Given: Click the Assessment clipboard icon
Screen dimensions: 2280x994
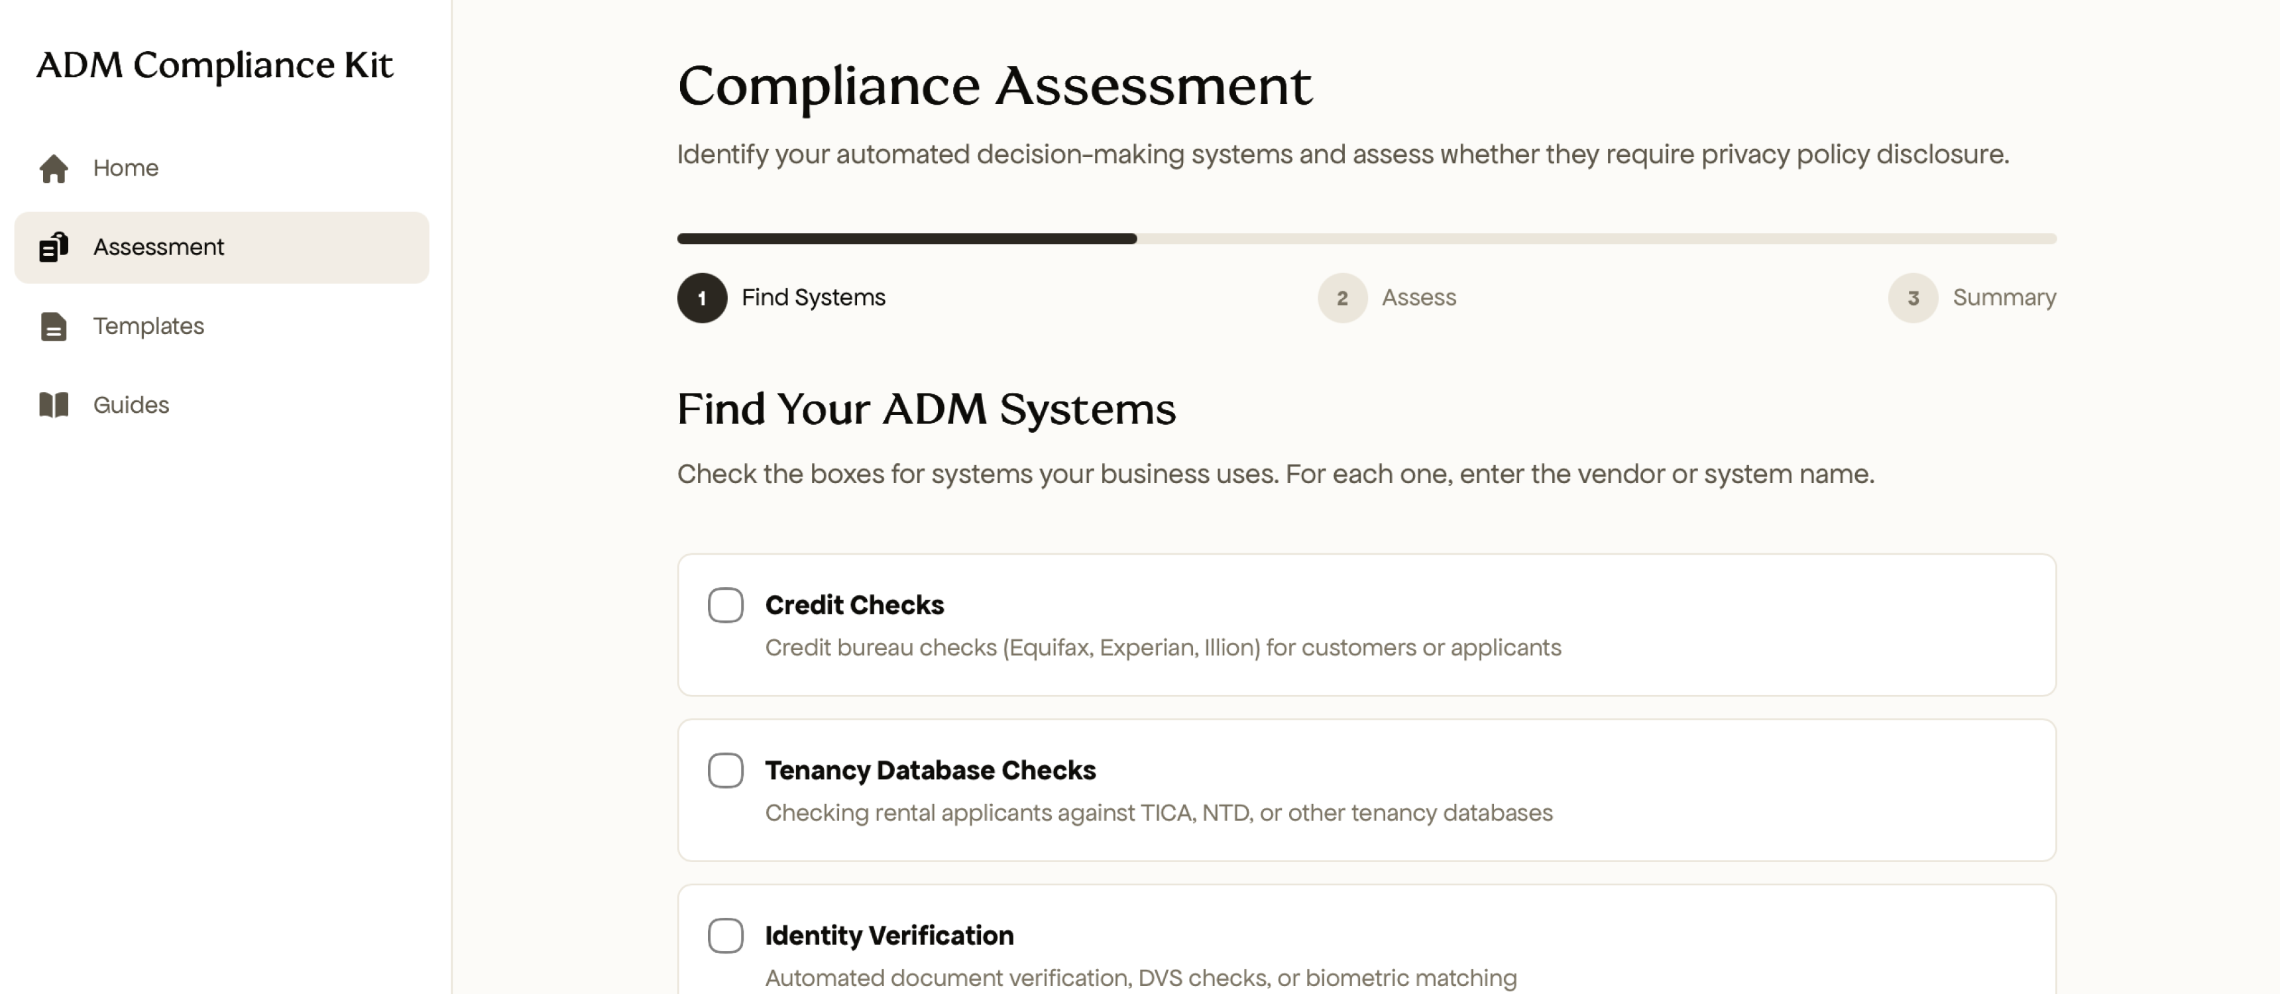Looking at the screenshot, I should 54,247.
